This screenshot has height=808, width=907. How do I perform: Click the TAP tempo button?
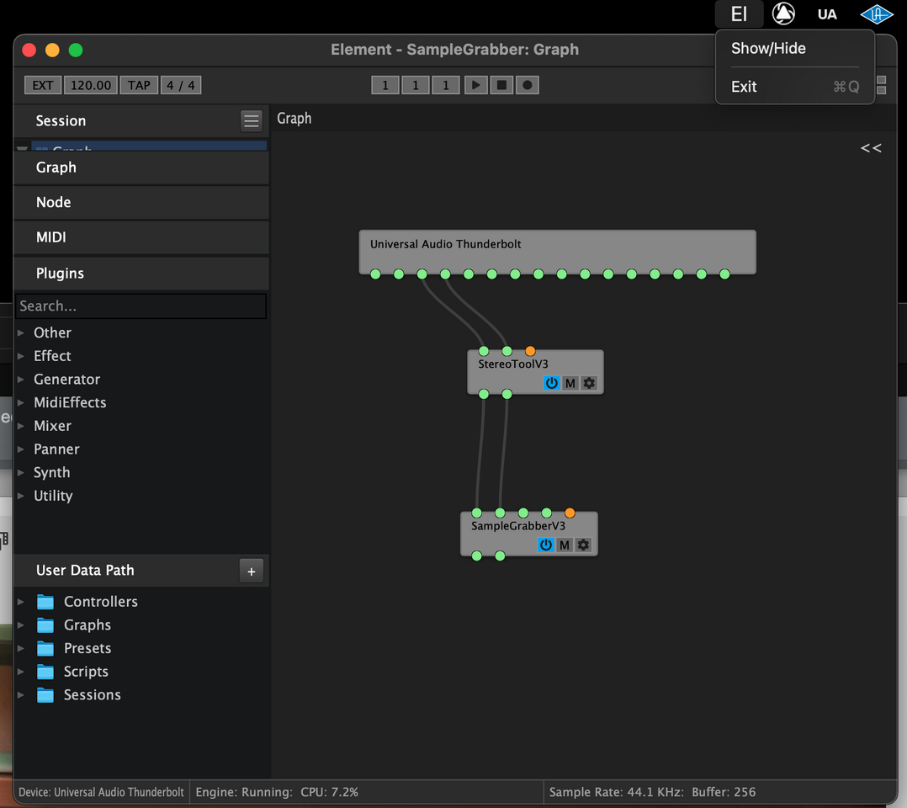(x=139, y=85)
